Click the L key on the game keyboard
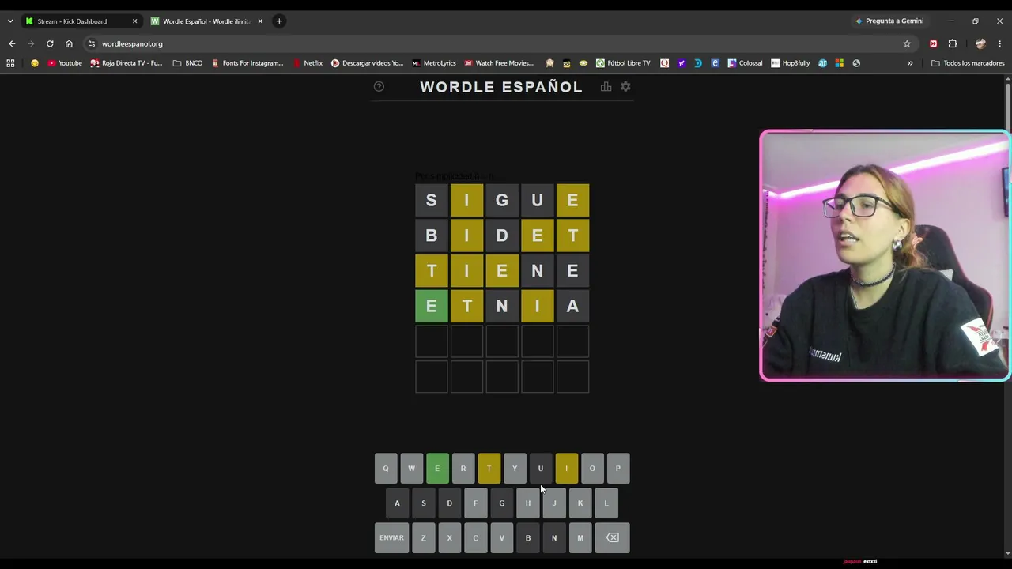Screen dimensions: 1012x569 (x=606, y=503)
